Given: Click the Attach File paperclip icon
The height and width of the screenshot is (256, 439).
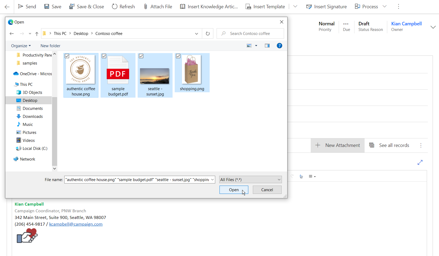Looking at the screenshot, I should point(146,7).
